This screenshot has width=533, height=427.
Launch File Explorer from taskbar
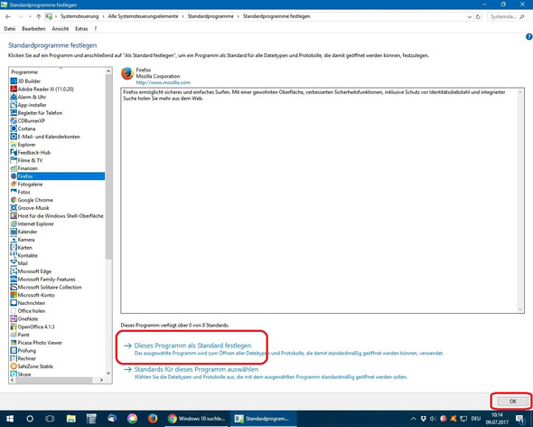(71, 419)
